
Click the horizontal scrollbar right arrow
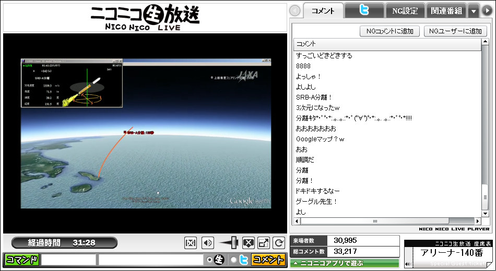(478, 221)
